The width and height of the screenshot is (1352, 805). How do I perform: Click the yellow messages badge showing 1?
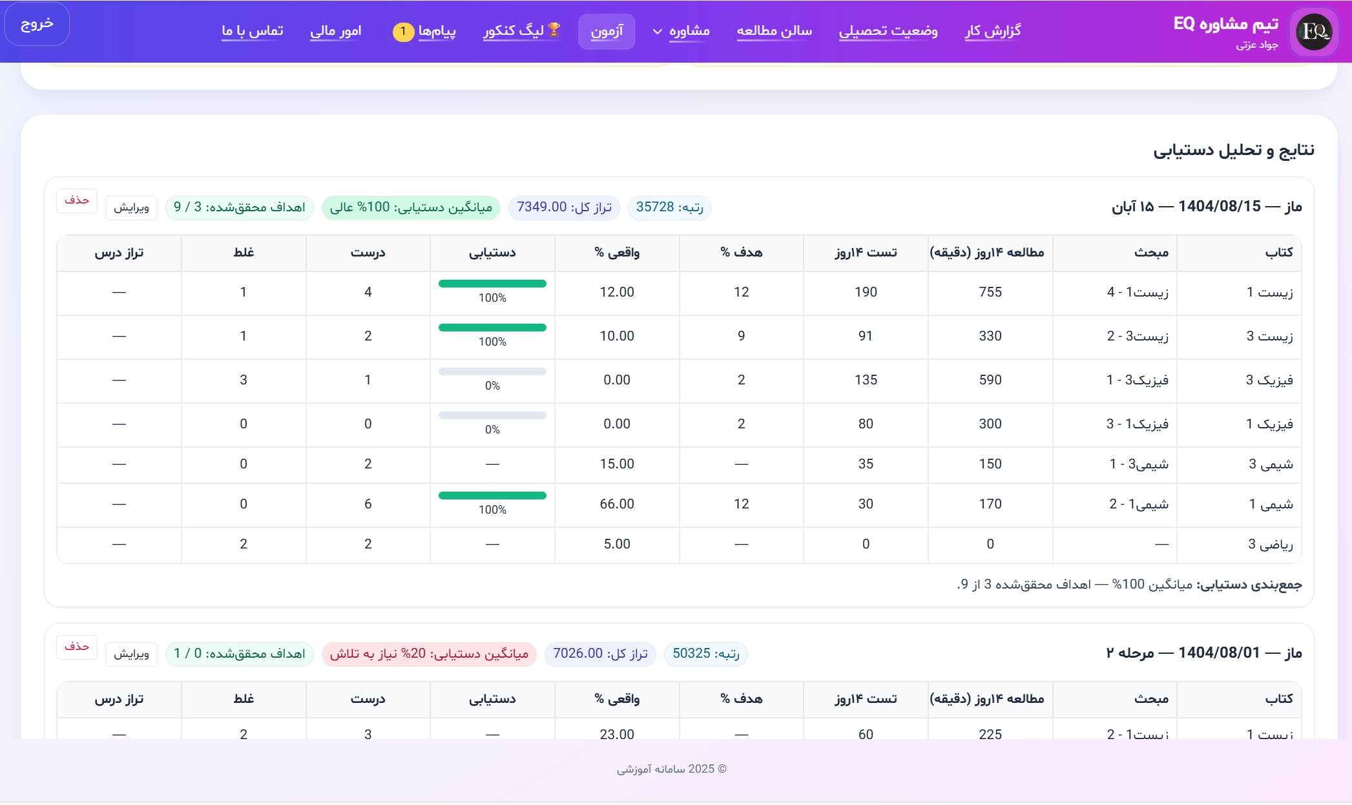(x=403, y=31)
